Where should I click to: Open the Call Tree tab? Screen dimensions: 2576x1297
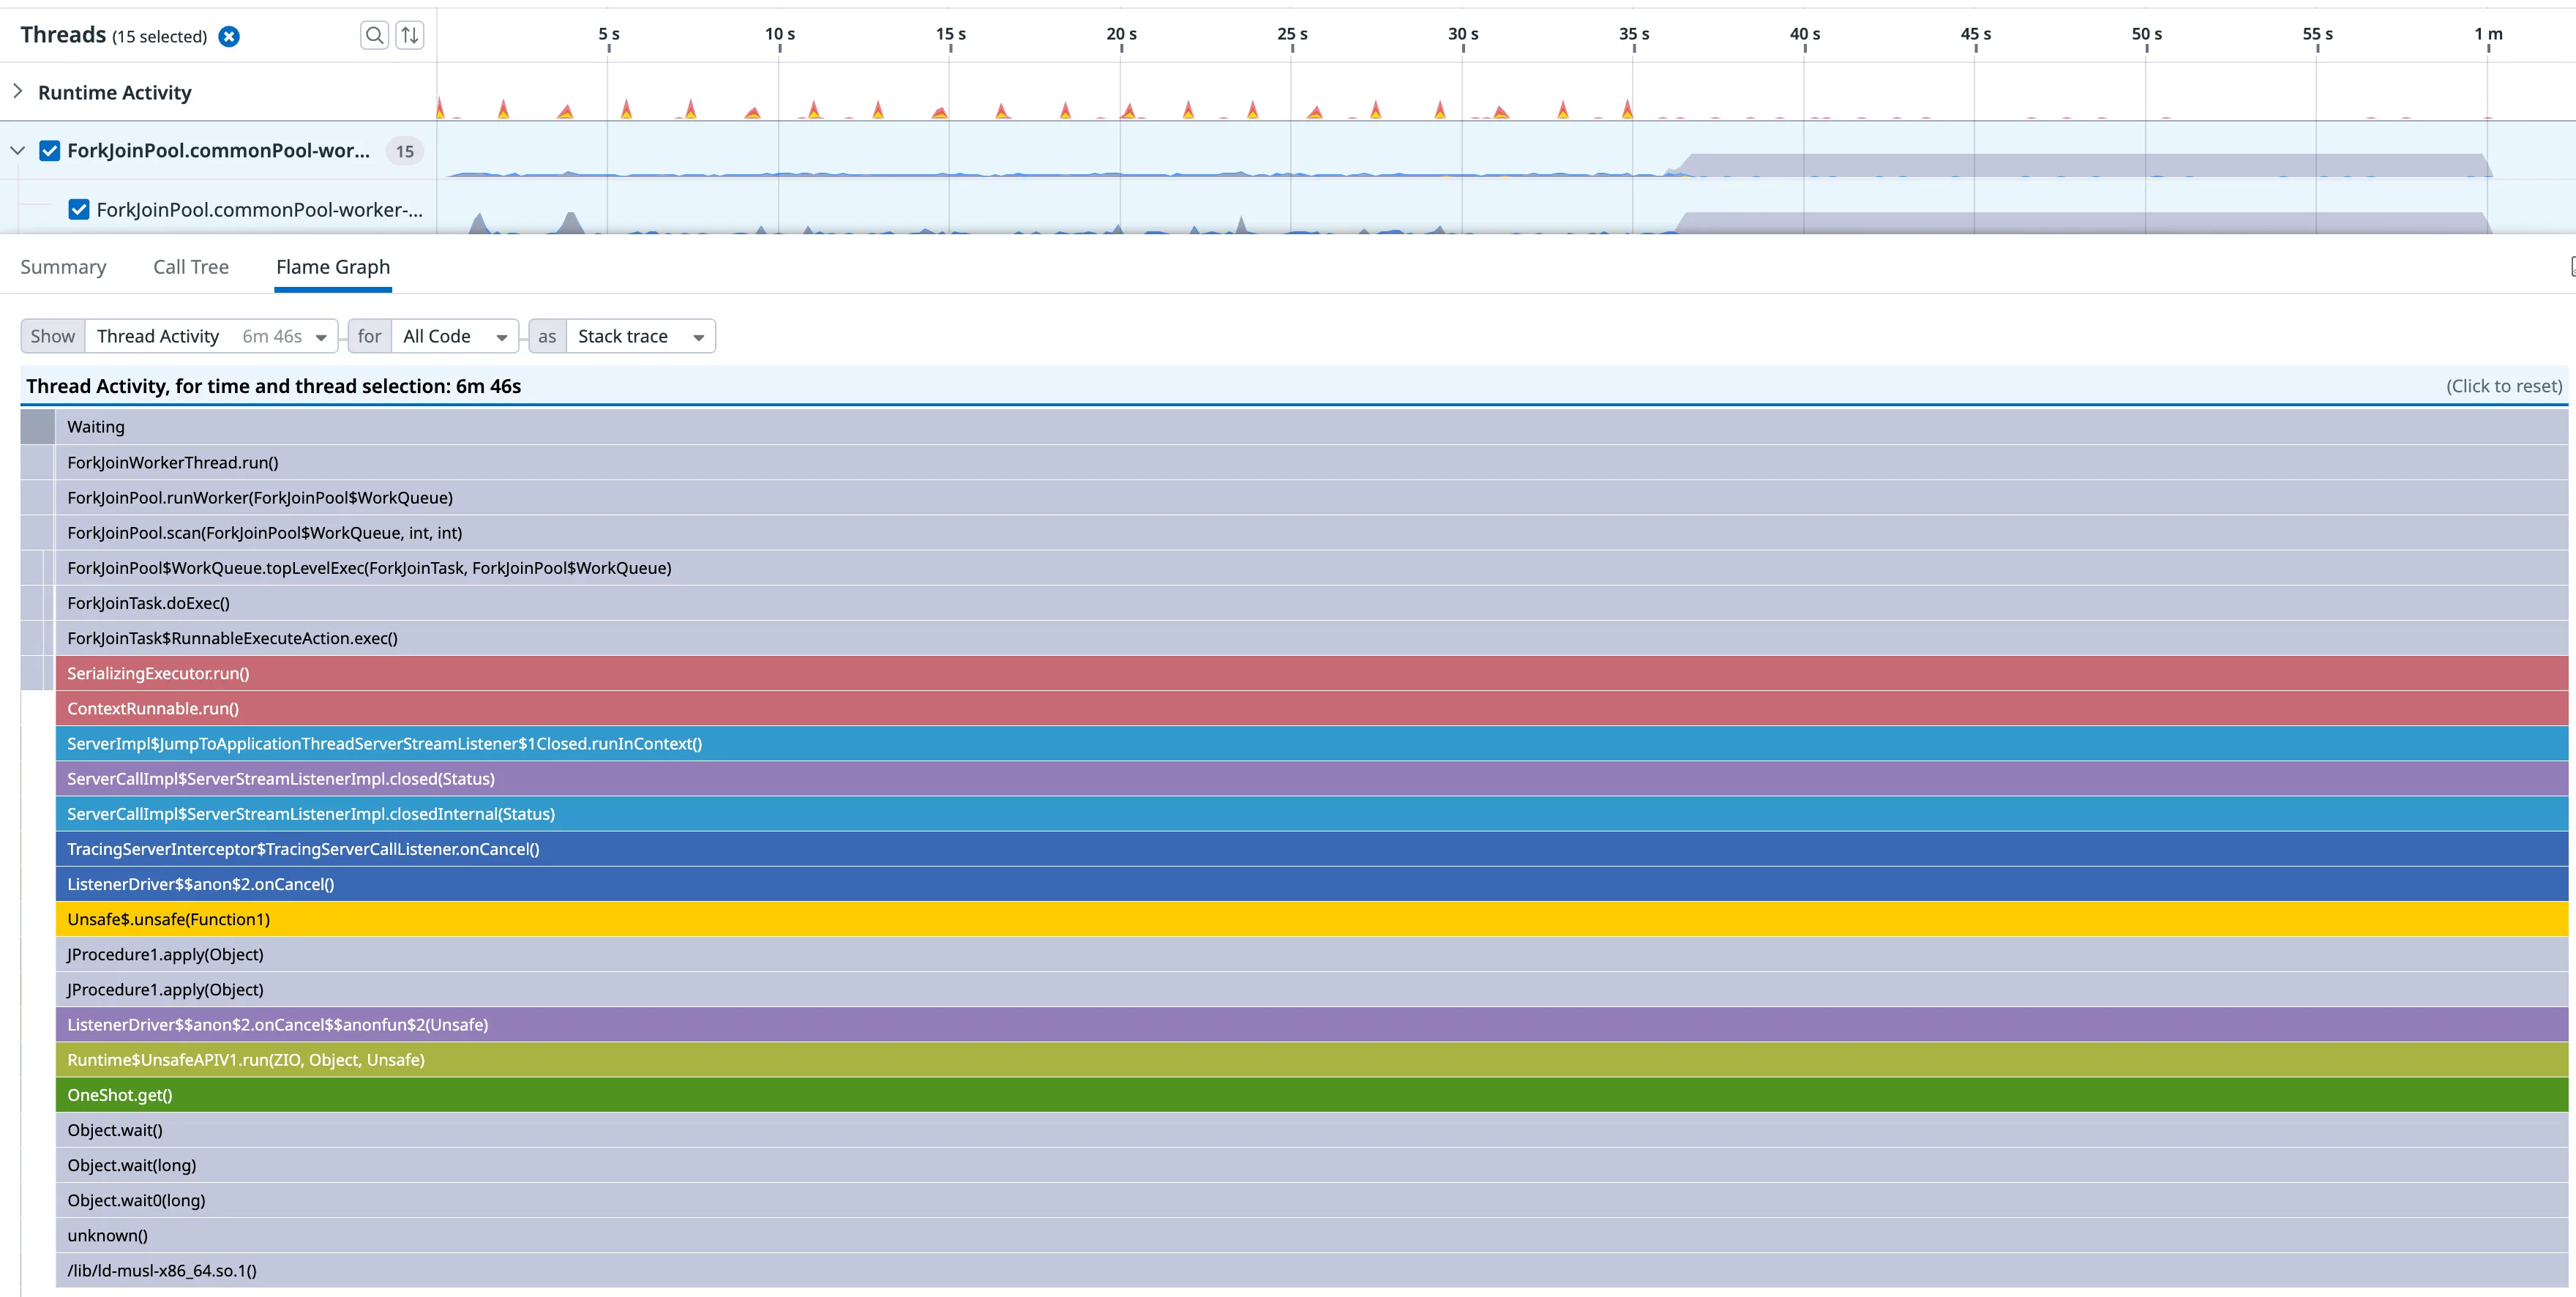tap(191, 267)
